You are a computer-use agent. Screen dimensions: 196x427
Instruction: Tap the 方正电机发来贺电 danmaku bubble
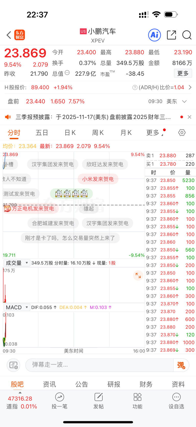click(31, 209)
